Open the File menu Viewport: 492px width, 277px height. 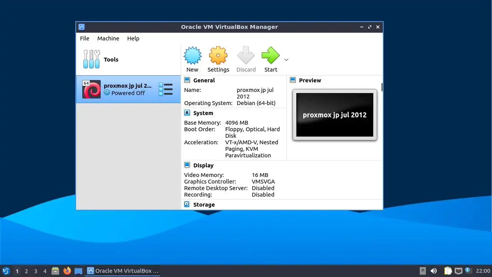(x=85, y=38)
